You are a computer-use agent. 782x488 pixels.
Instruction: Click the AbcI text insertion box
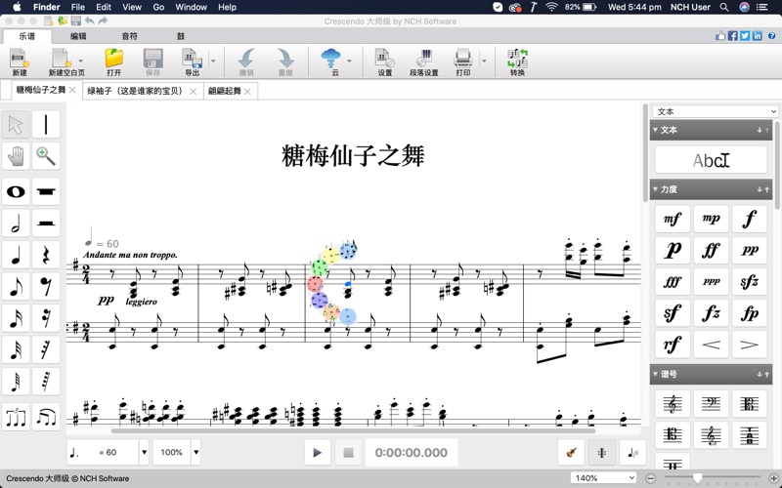[x=711, y=160]
